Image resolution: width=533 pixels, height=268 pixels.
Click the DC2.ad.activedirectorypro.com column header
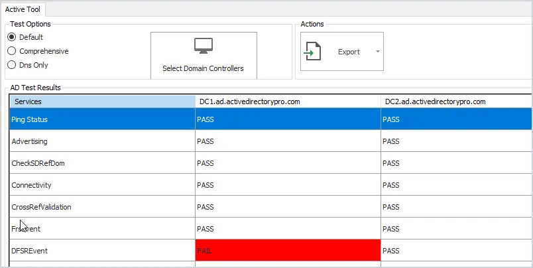click(456, 101)
